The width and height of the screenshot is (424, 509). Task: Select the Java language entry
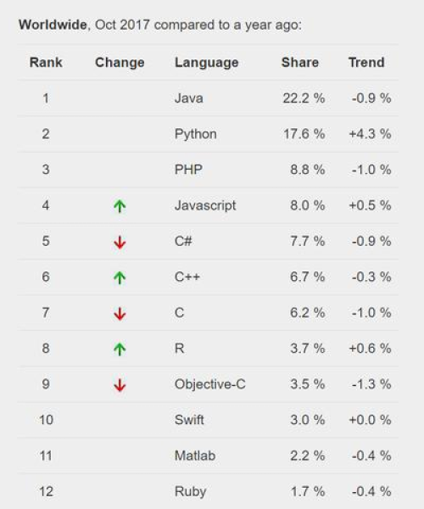coord(188,98)
